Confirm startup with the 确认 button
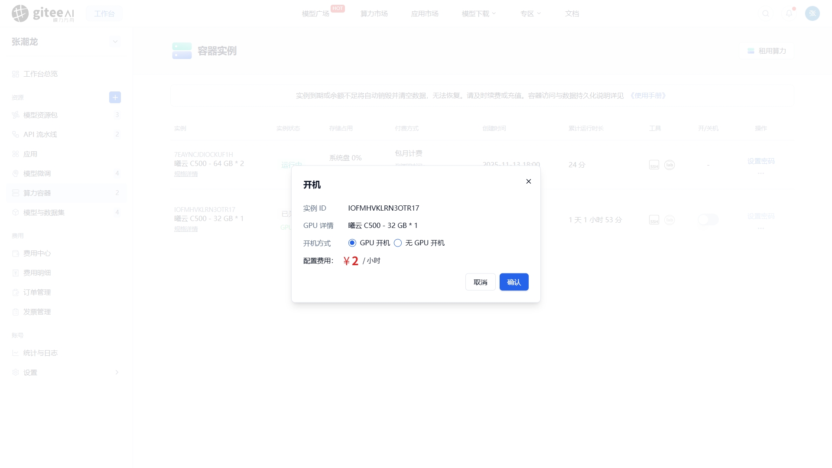Image resolution: width=832 pixels, height=468 pixels. [x=514, y=282]
